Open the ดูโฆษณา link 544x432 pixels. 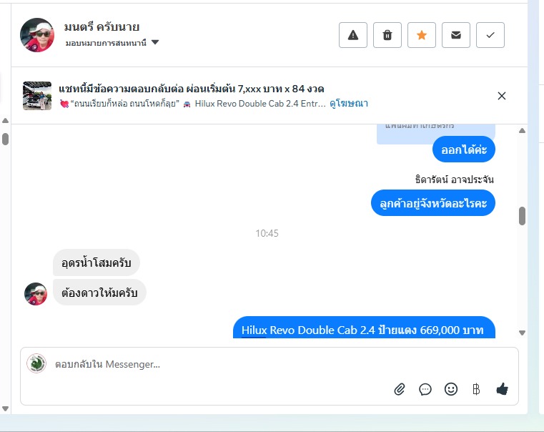[x=349, y=104]
